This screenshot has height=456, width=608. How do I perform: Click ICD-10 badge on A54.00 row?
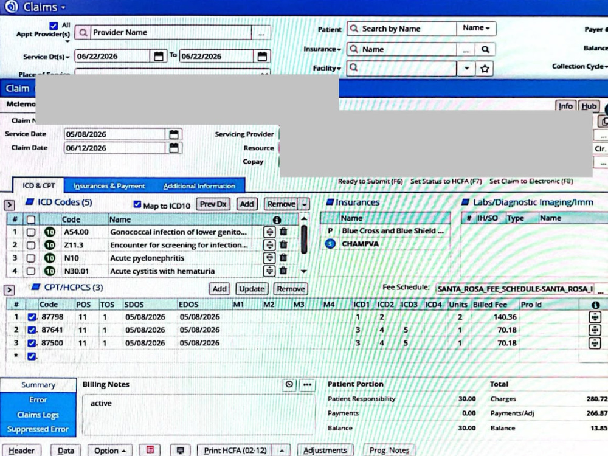(x=50, y=232)
